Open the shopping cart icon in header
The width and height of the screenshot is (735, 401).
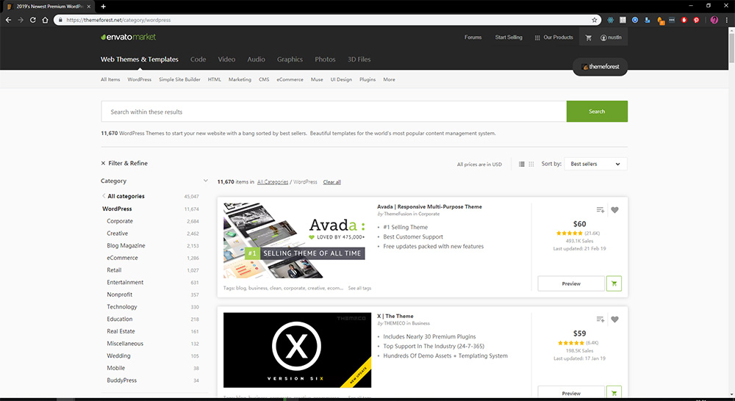click(x=588, y=37)
